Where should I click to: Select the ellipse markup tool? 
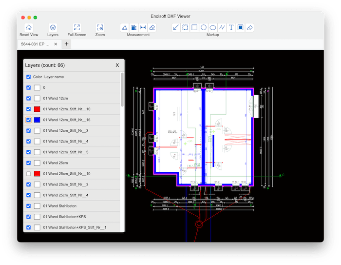click(x=213, y=28)
